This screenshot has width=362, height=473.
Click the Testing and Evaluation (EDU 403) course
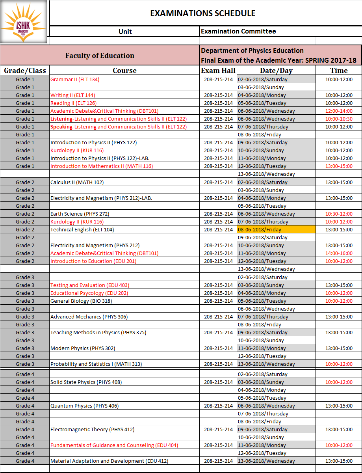click(89, 285)
